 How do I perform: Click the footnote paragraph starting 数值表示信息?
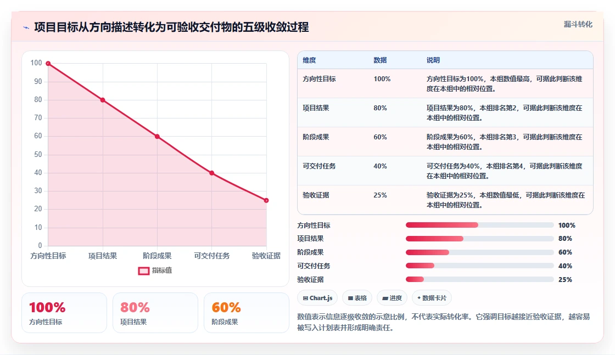444,322
